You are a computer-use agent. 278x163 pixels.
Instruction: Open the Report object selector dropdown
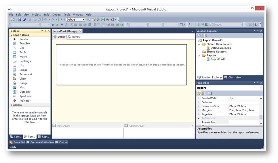(261, 88)
